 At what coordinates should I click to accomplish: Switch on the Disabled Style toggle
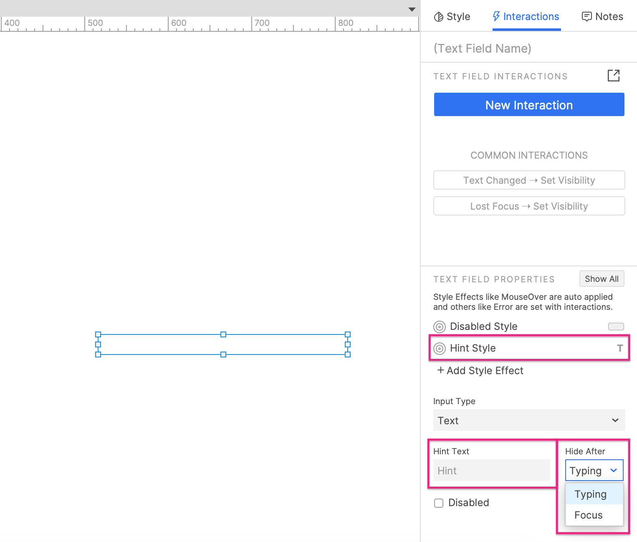click(615, 327)
